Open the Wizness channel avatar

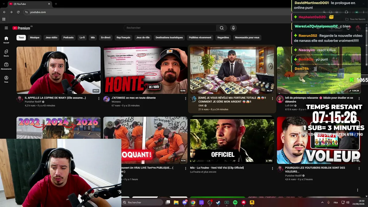tap(106, 99)
